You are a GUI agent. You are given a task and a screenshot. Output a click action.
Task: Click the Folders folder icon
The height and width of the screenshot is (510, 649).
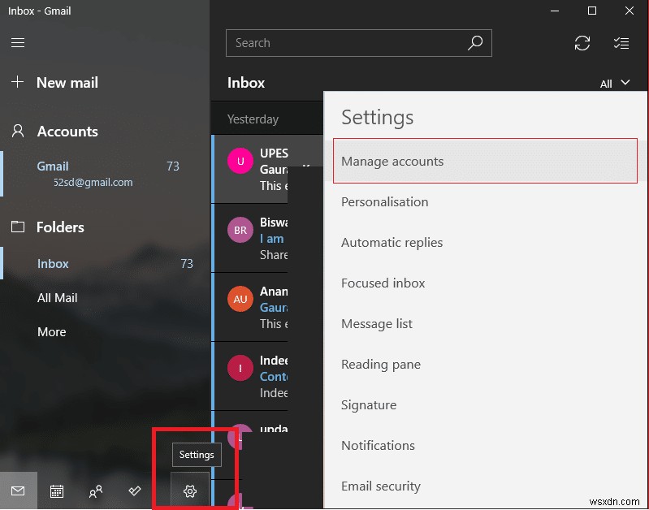18,227
